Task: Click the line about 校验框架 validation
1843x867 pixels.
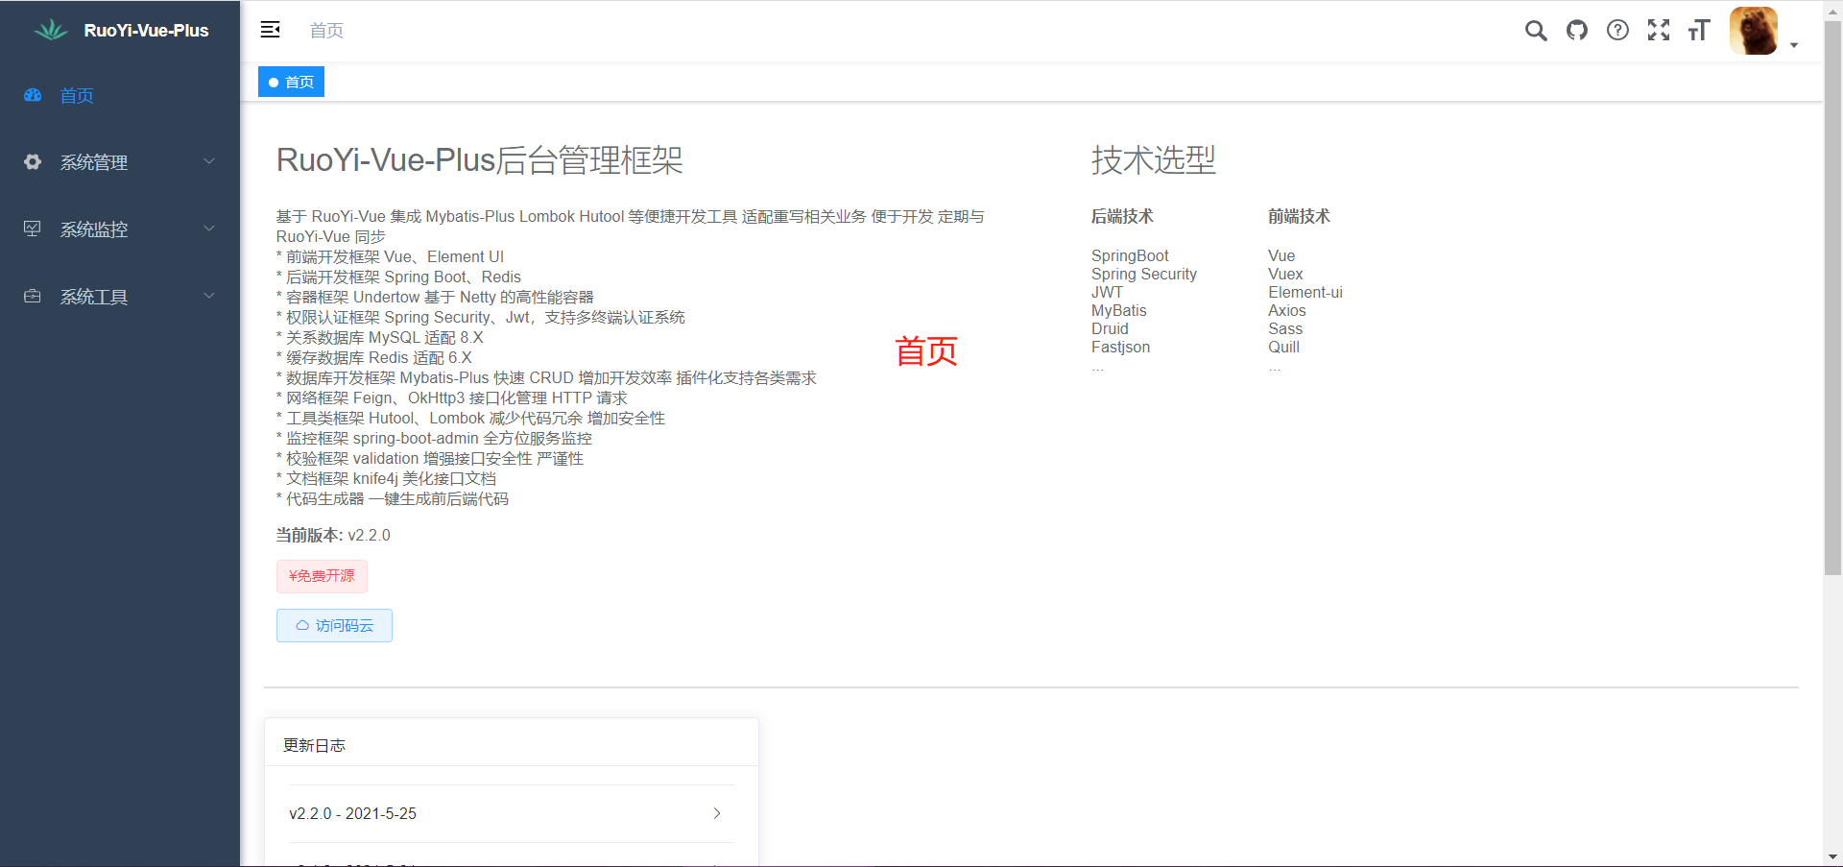Action: click(430, 458)
